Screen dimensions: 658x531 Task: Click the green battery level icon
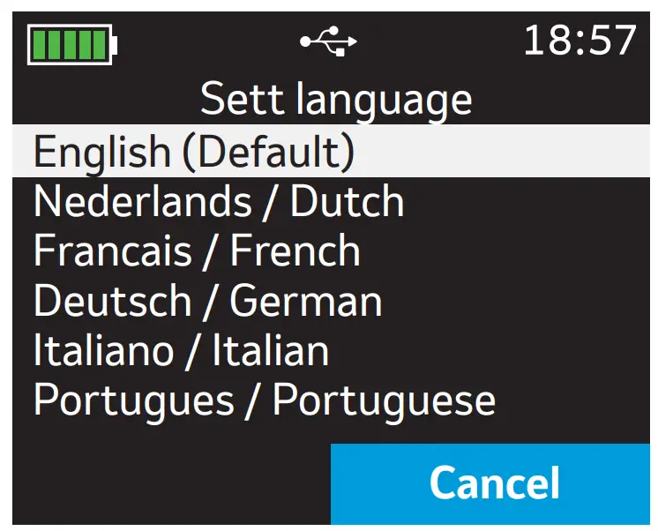pos(73,44)
